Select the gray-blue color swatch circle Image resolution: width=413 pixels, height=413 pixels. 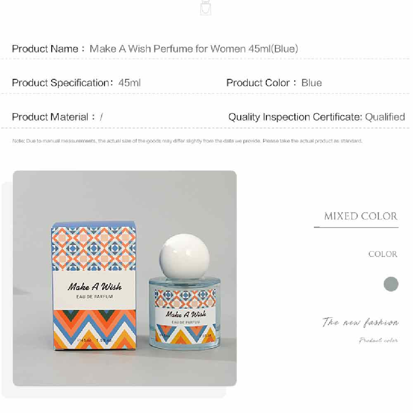(x=391, y=284)
